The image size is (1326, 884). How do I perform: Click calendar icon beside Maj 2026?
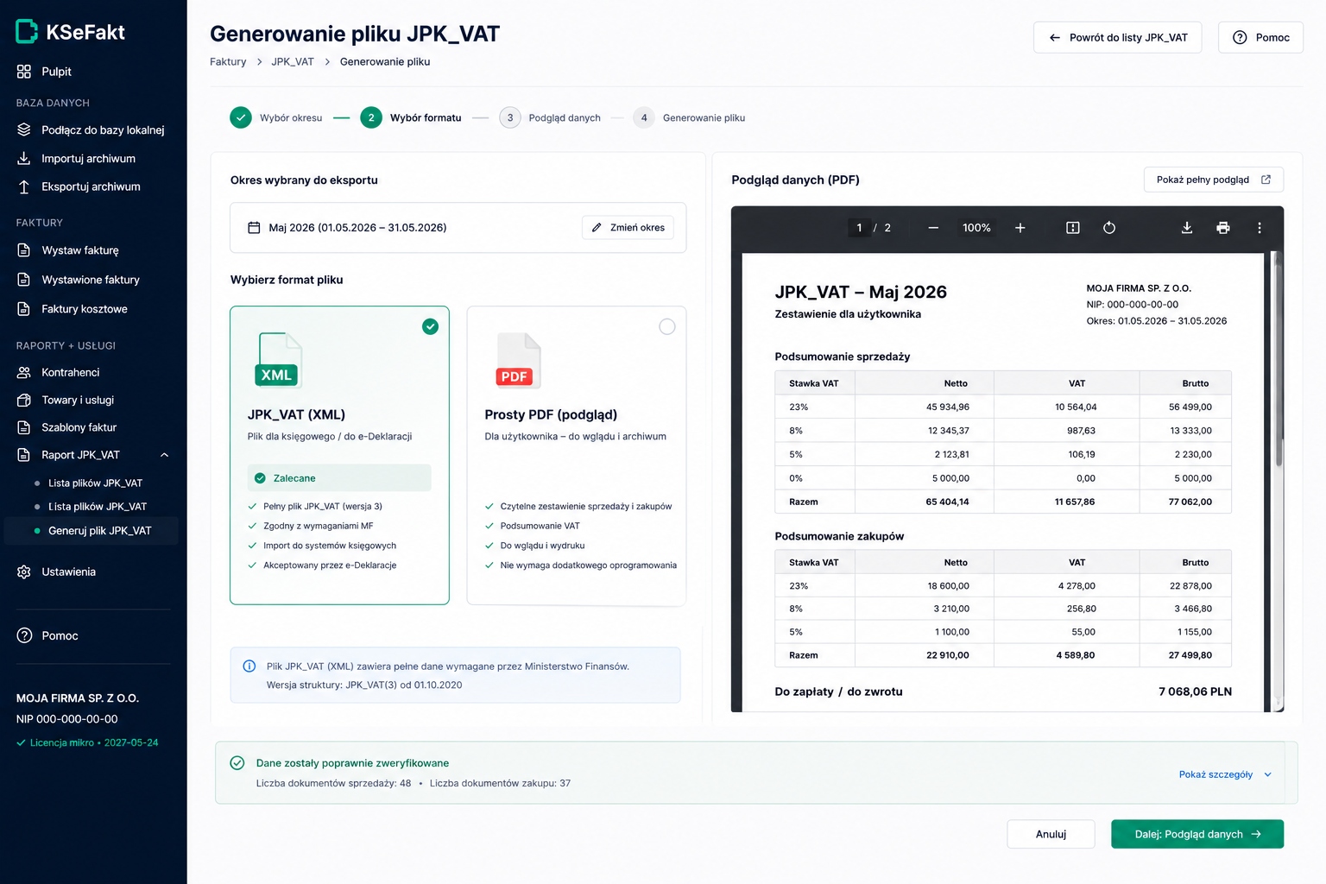[254, 228]
